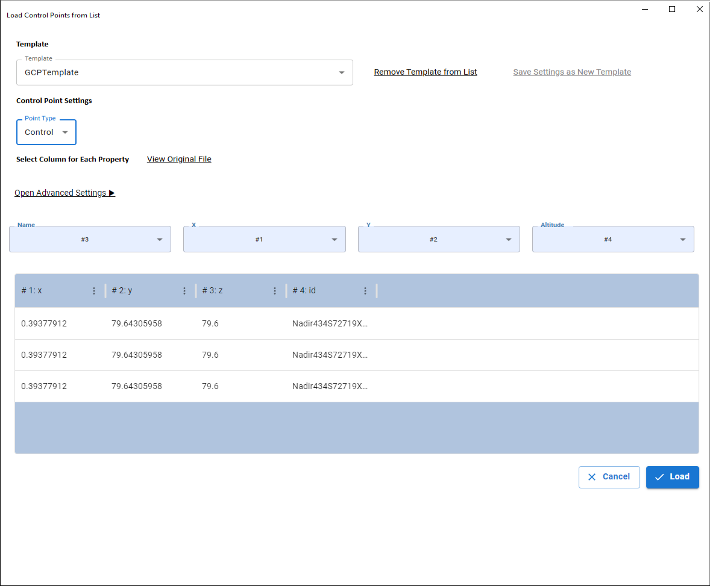
Task: Close the Load Control Points dialog
Action: click(699, 9)
